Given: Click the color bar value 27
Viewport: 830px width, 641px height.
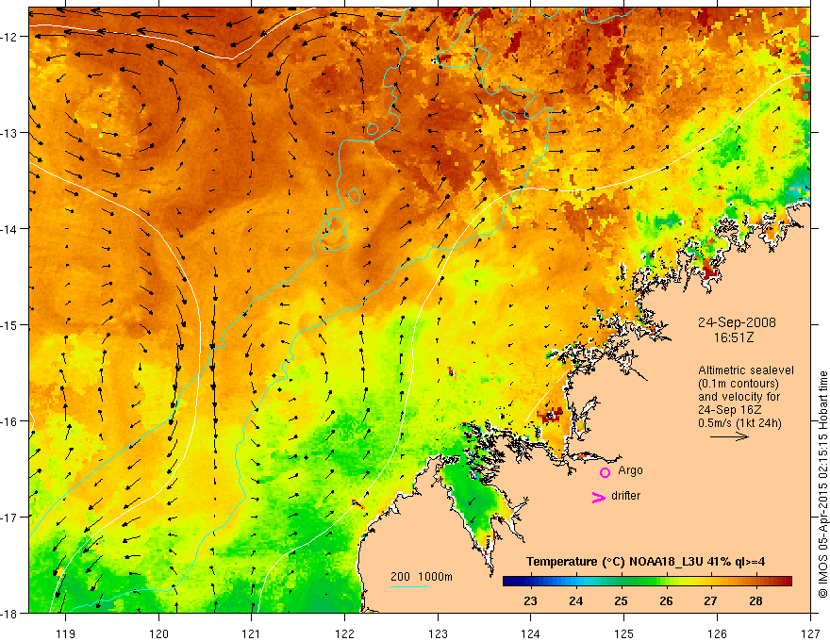Looking at the screenshot, I should [x=710, y=600].
